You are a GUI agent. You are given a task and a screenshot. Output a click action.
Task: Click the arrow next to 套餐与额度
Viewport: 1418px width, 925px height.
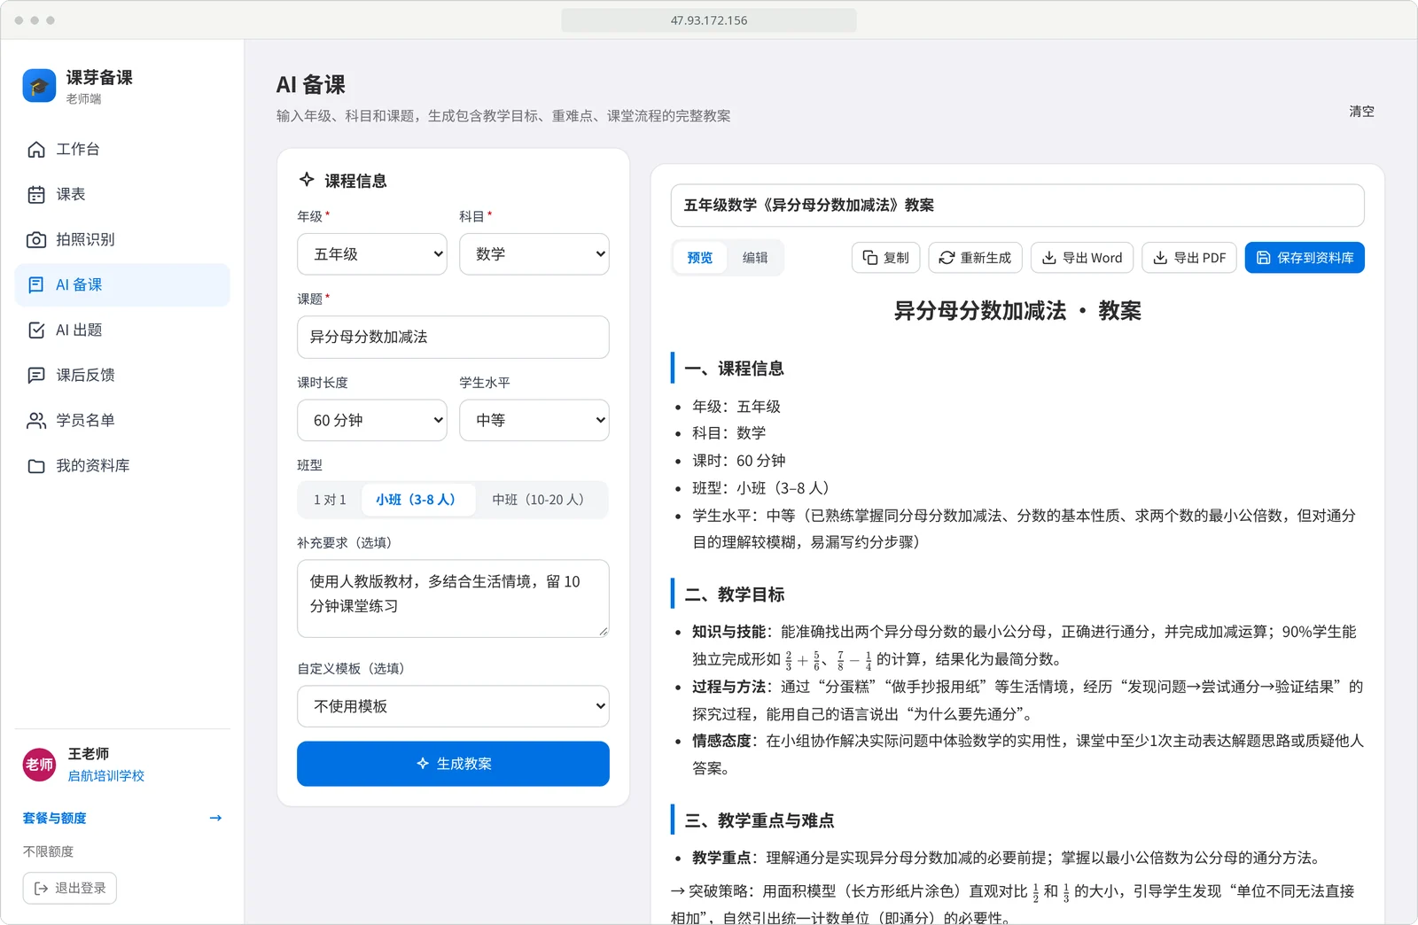point(215,818)
